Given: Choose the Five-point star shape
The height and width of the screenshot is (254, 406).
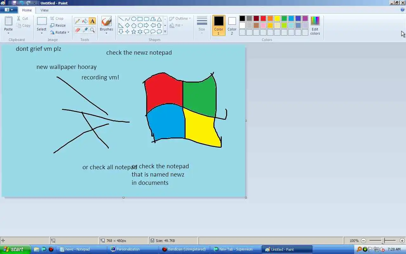Looking at the screenshot, I should (134, 32).
